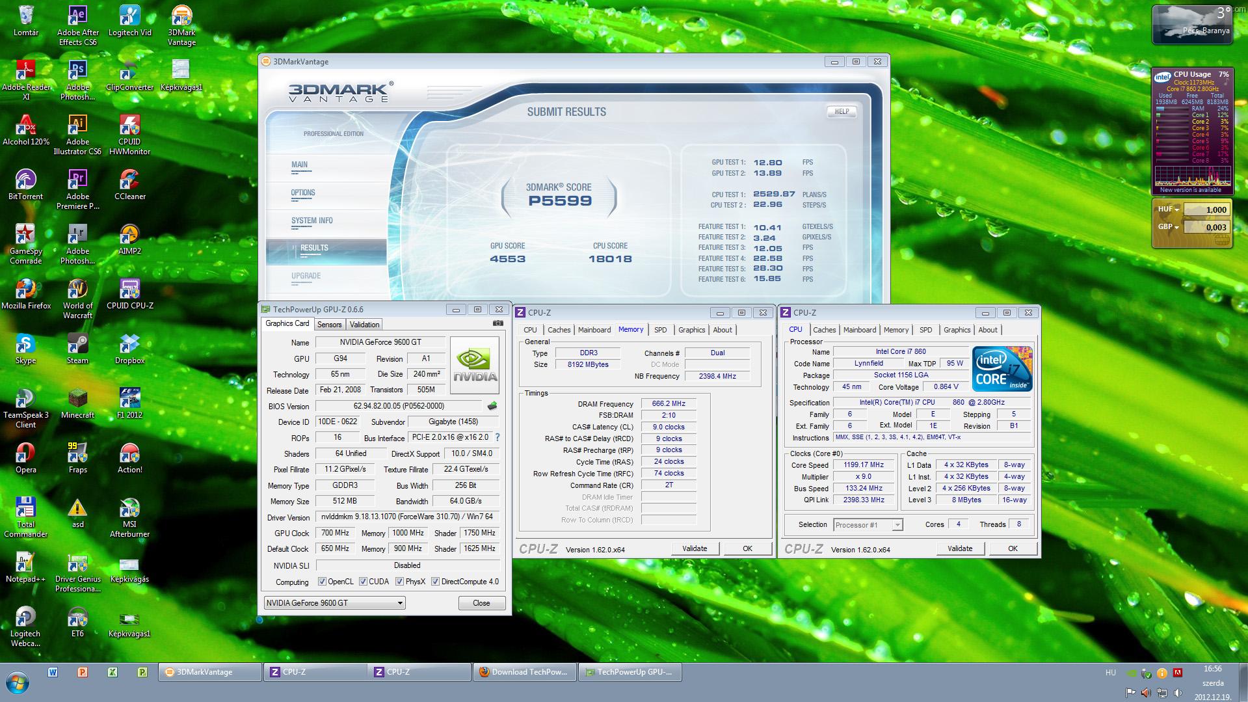Click the NVIDIA logo in GPU-Z
This screenshot has height=702, width=1248.
pyautogui.click(x=475, y=365)
